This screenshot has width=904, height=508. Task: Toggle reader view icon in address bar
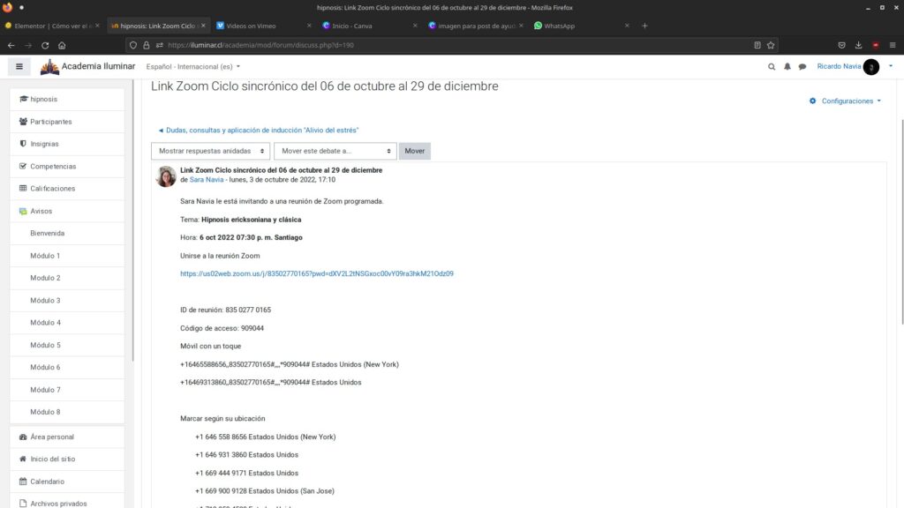point(757,45)
